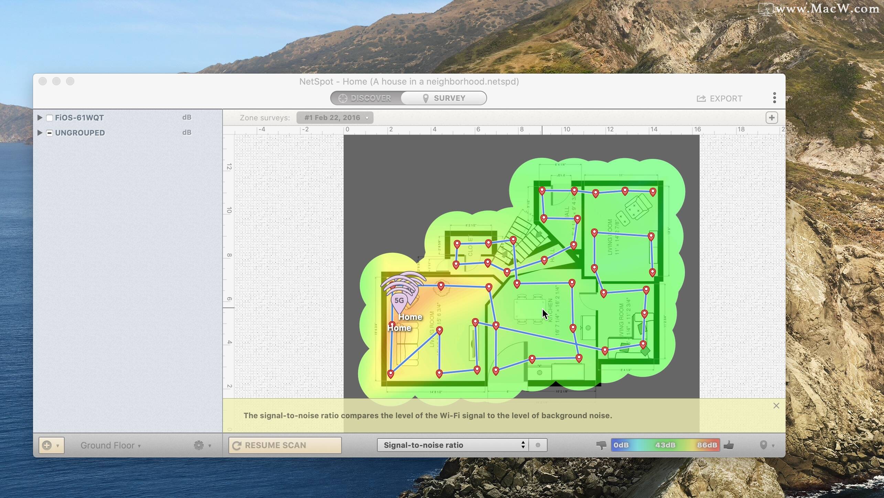The width and height of the screenshot is (884, 498).
Task: Click the 0dB–86dB color scale bar
Action: pos(665,445)
